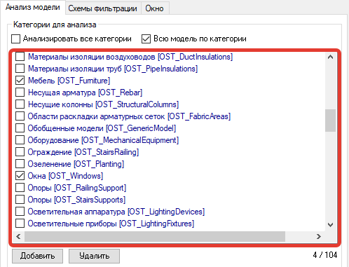
Task: Check Материалы изоляции труб checkbox
Action: 20,69
